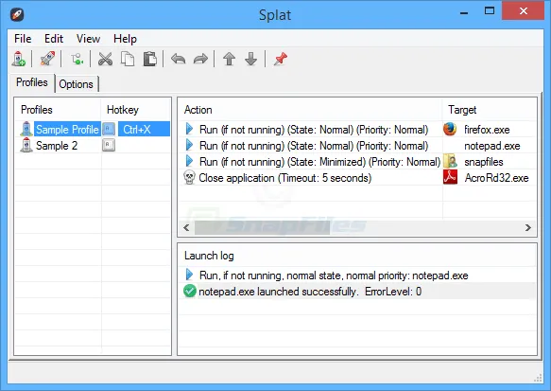Viewport: 551px width, 391px height.
Task: Click hotkey key icon for Sample Profile
Action: [109, 129]
